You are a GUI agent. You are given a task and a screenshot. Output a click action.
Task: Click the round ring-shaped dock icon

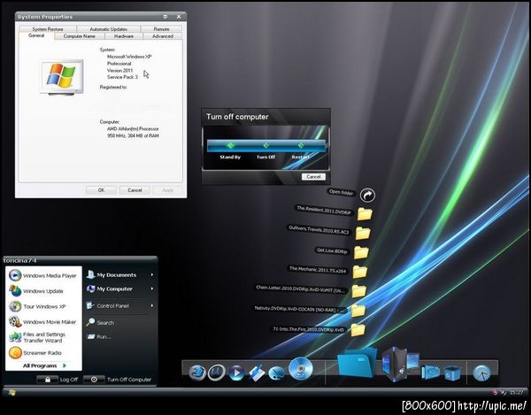click(x=217, y=373)
